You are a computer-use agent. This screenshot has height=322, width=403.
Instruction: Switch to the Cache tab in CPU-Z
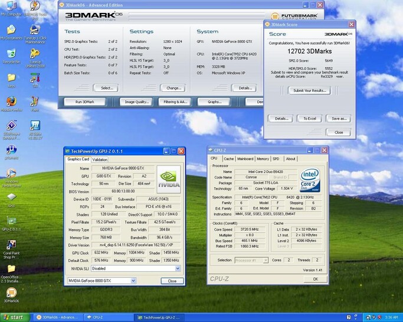tap(228, 159)
